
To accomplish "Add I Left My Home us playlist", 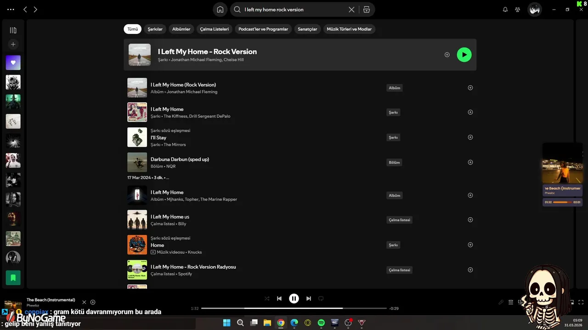I will [x=470, y=220].
